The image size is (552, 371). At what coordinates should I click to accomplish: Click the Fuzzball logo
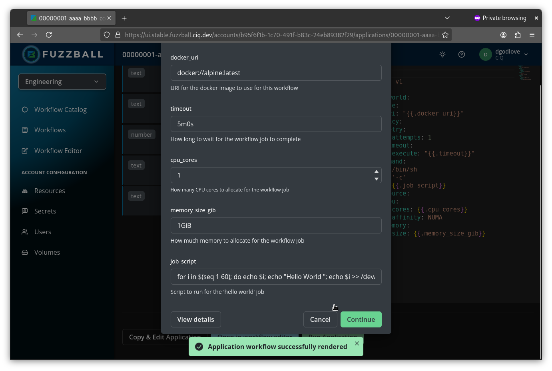[x=62, y=54]
